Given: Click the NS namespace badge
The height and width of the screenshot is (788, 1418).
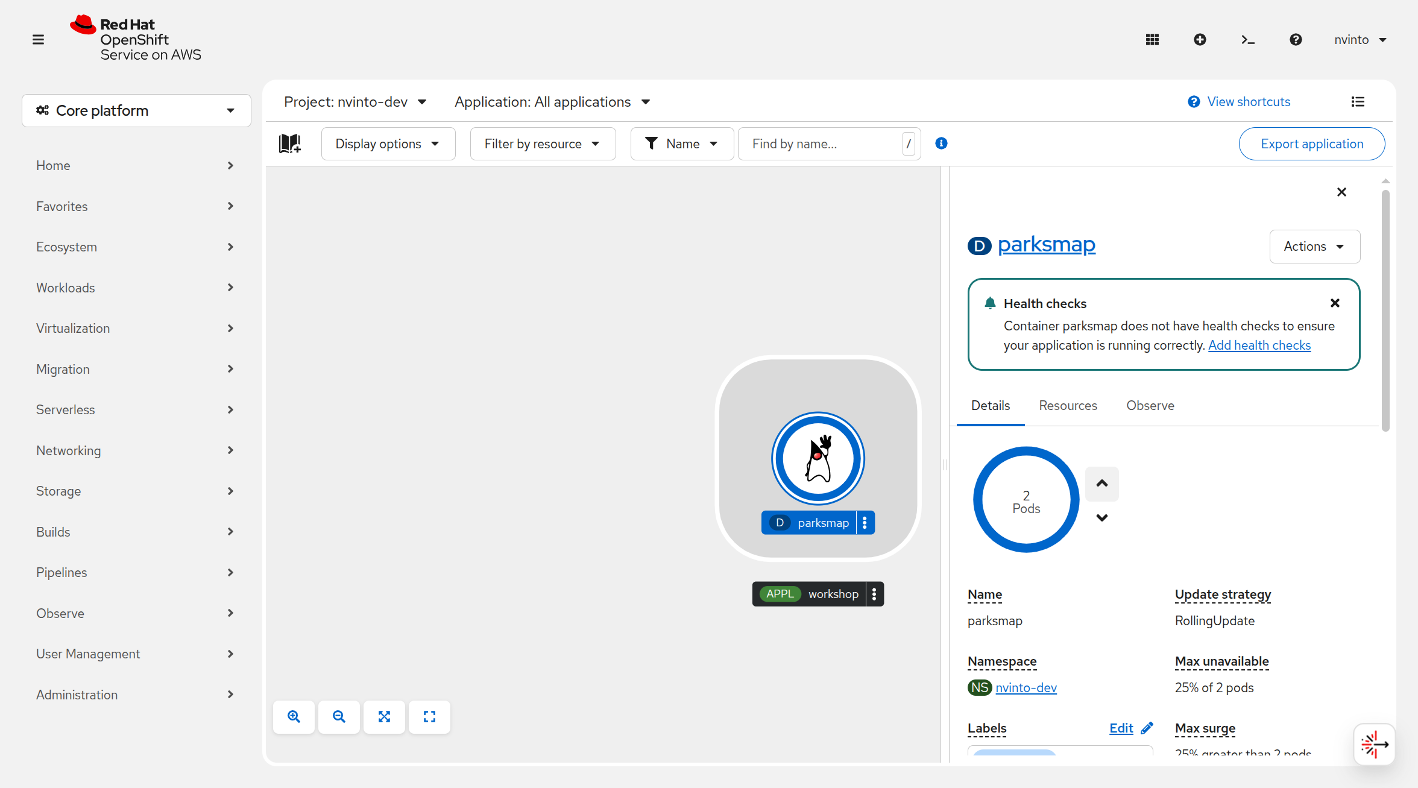Looking at the screenshot, I should coord(980,688).
